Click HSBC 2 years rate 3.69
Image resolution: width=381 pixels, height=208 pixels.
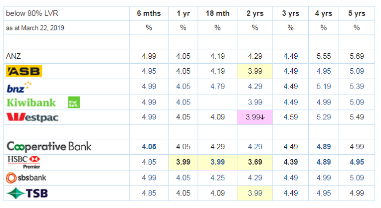point(255,162)
